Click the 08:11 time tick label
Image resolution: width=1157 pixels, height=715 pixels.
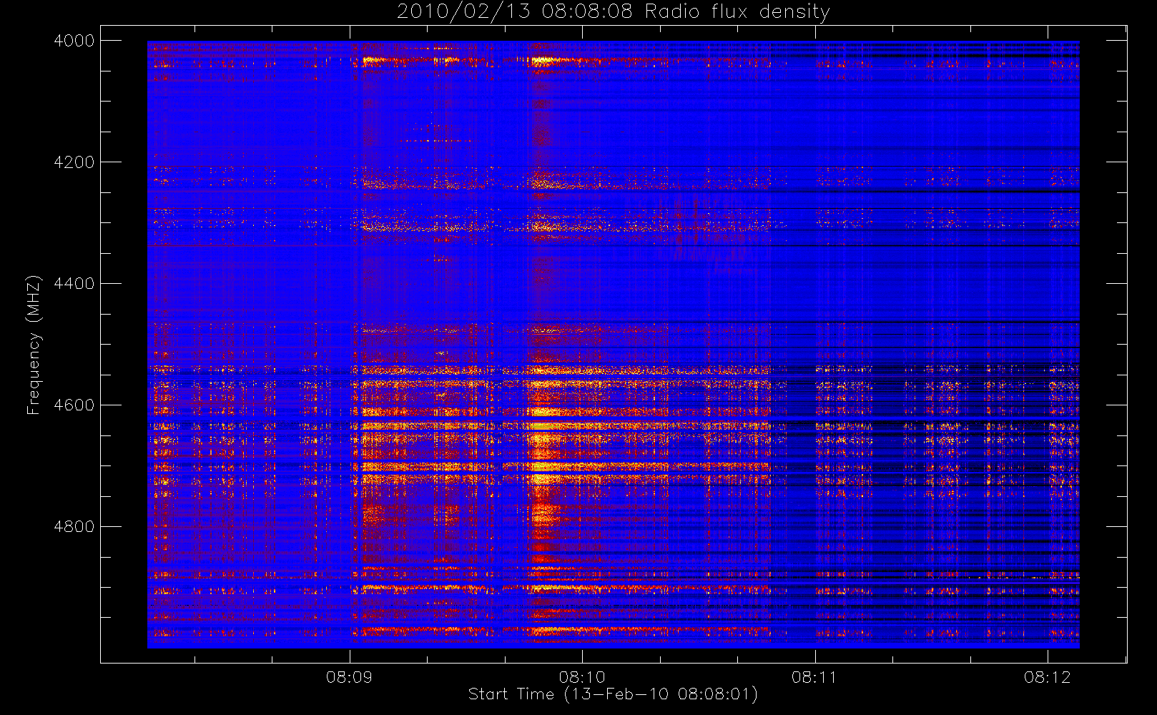[x=814, y=677]
